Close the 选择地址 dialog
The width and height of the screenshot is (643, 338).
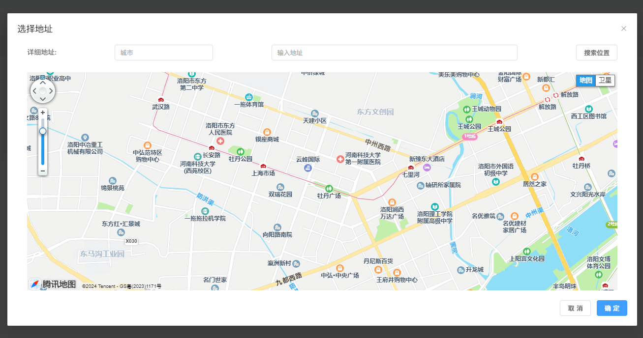(624, 28)
